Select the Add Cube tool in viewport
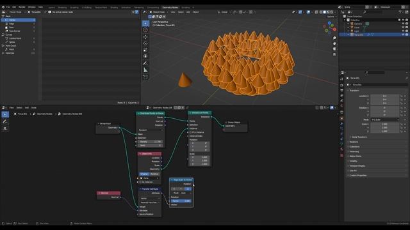The image size is (410, 230). pos(145,77)
